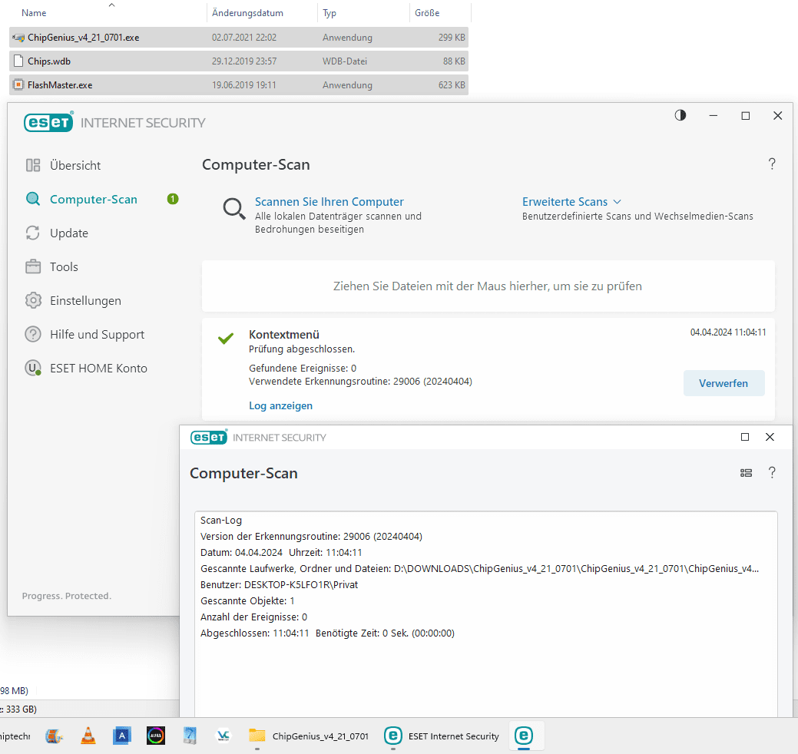The width and height of the screenshot is (798, 754).
Task: Open help question mark in main ESET window
Action: coord(772,164)
